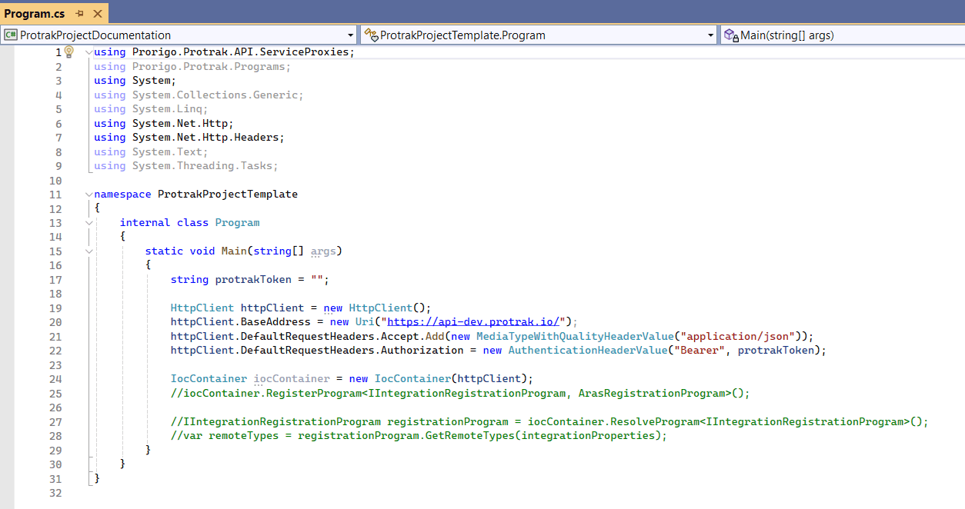Click the lightbulb quick actions icon

point(68,52)
